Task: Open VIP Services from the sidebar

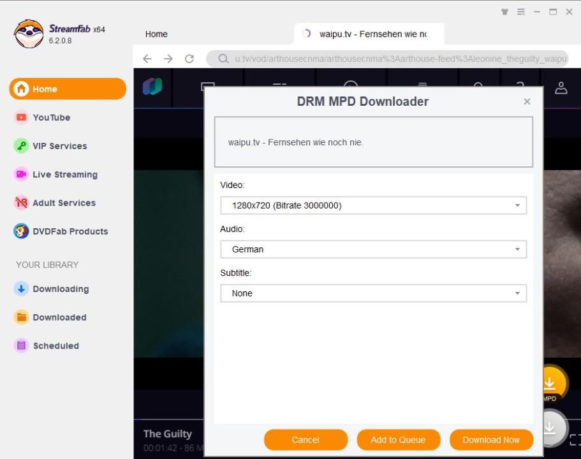Action: click(x=22, y=146)
